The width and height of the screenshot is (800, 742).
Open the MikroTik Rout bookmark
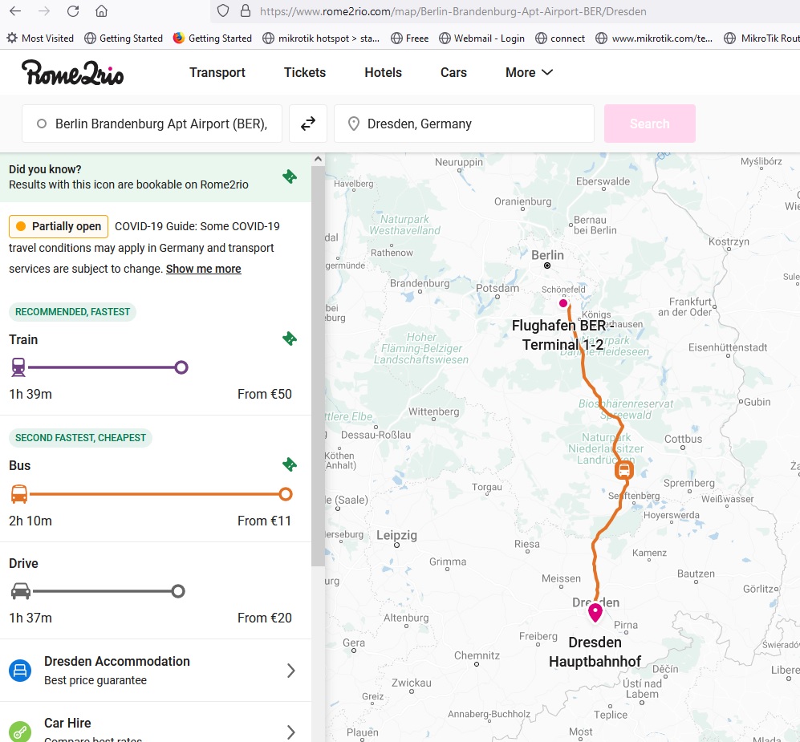pos(761,39)
